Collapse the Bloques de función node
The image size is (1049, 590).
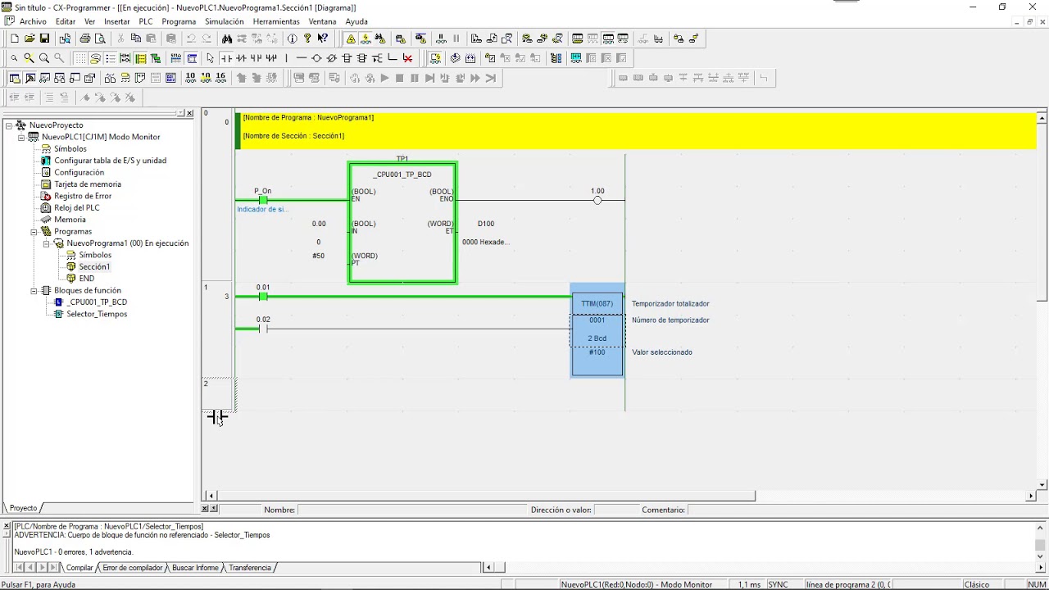34,290
